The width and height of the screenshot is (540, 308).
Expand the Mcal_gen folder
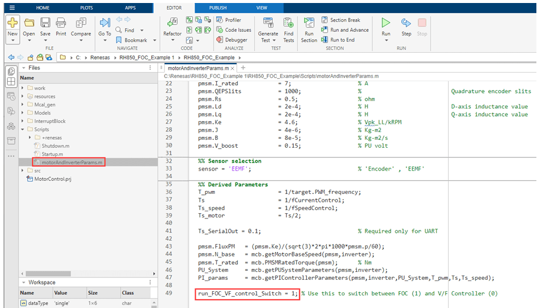click(23, 104)
